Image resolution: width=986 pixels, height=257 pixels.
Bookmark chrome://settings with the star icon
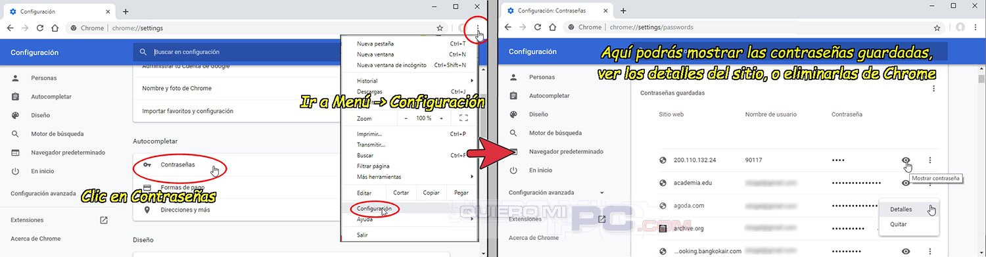point(440,28)
